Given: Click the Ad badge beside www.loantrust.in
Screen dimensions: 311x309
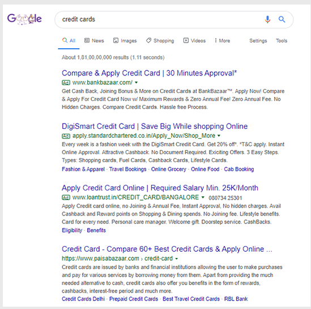Looking at the screenshot, I should 66,197.
